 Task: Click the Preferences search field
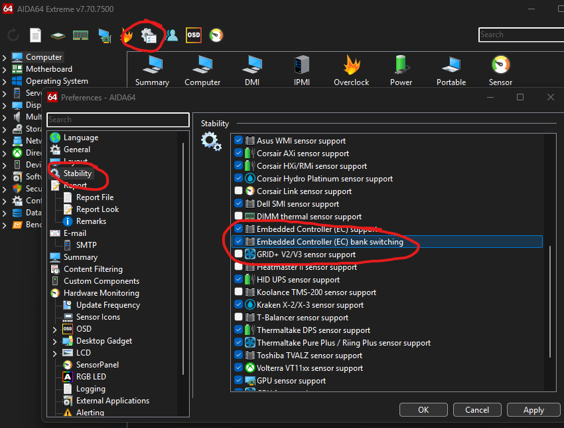pos(118,120)
